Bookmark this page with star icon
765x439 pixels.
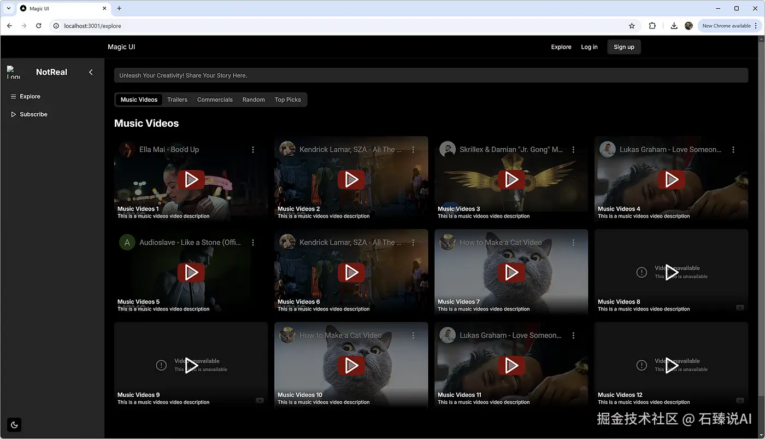point(632,26)
